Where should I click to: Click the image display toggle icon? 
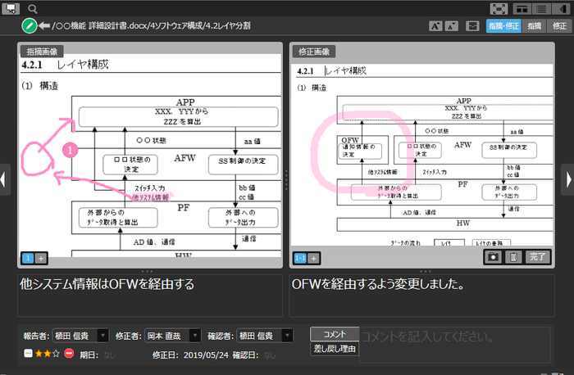click(x=472, y=26)
